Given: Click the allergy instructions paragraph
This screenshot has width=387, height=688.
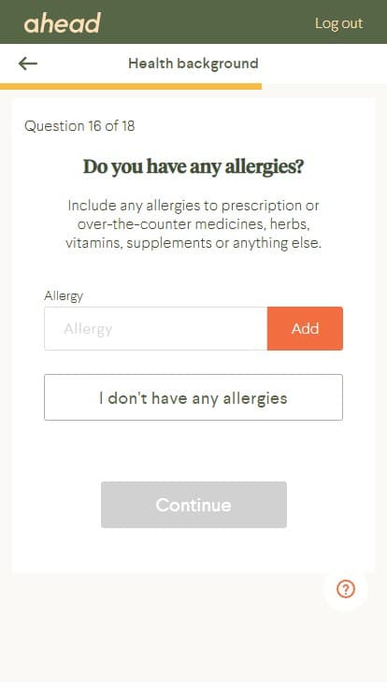Looking at the screenshot, I should (193, 224).
